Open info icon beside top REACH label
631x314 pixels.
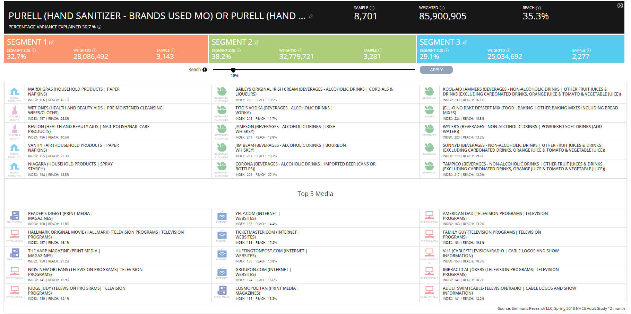538,8
